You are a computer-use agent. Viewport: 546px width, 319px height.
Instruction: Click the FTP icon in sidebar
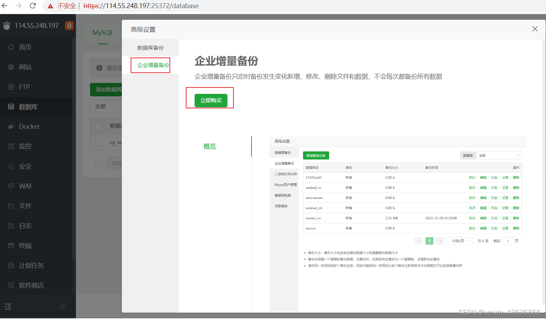pyautogui.click(x=11, y=87)
